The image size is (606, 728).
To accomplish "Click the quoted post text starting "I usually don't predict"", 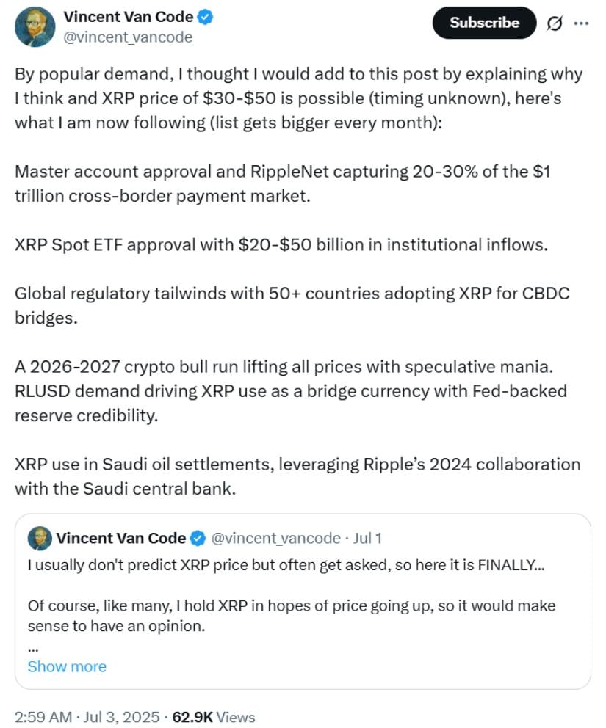I will coord(286,565).
